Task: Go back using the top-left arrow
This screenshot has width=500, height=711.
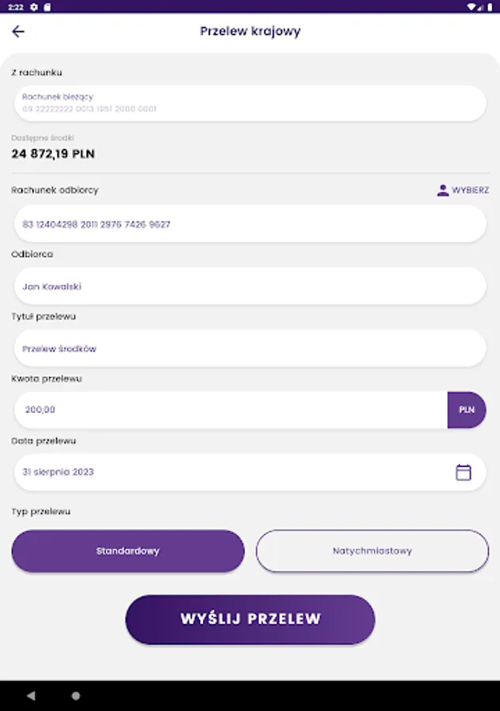Action: pyautogui.click(x=18, y=32)
